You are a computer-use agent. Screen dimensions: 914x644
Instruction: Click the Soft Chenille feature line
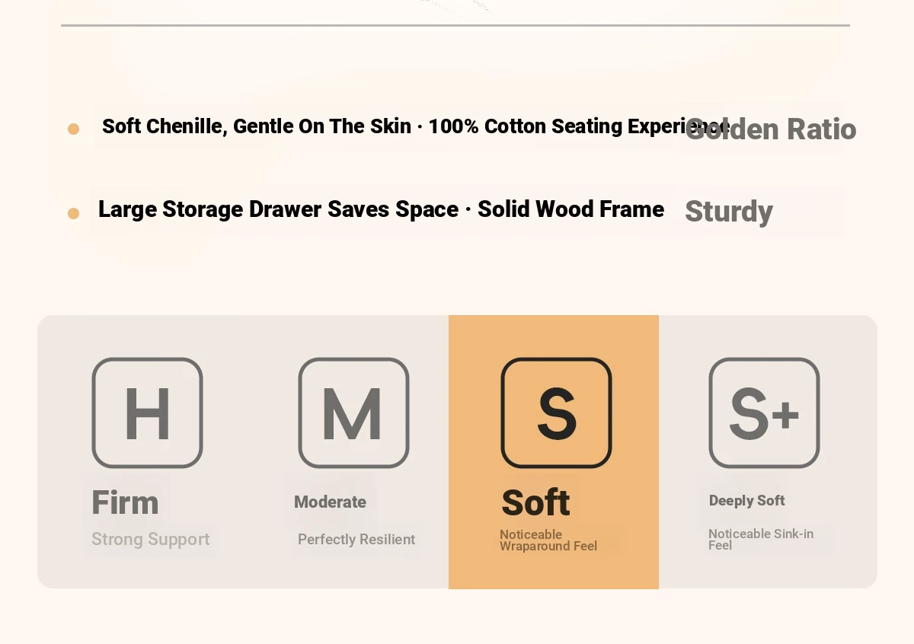pyautogui.click(x=381, y=126)
